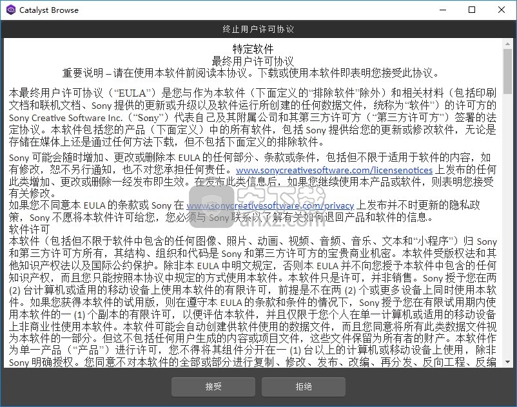The width and height of the screenshot is (517, 407).
Task: Open the sonycreativesoftware.com/privacy link
Action: pyautogui.click(x=270, y=206)
